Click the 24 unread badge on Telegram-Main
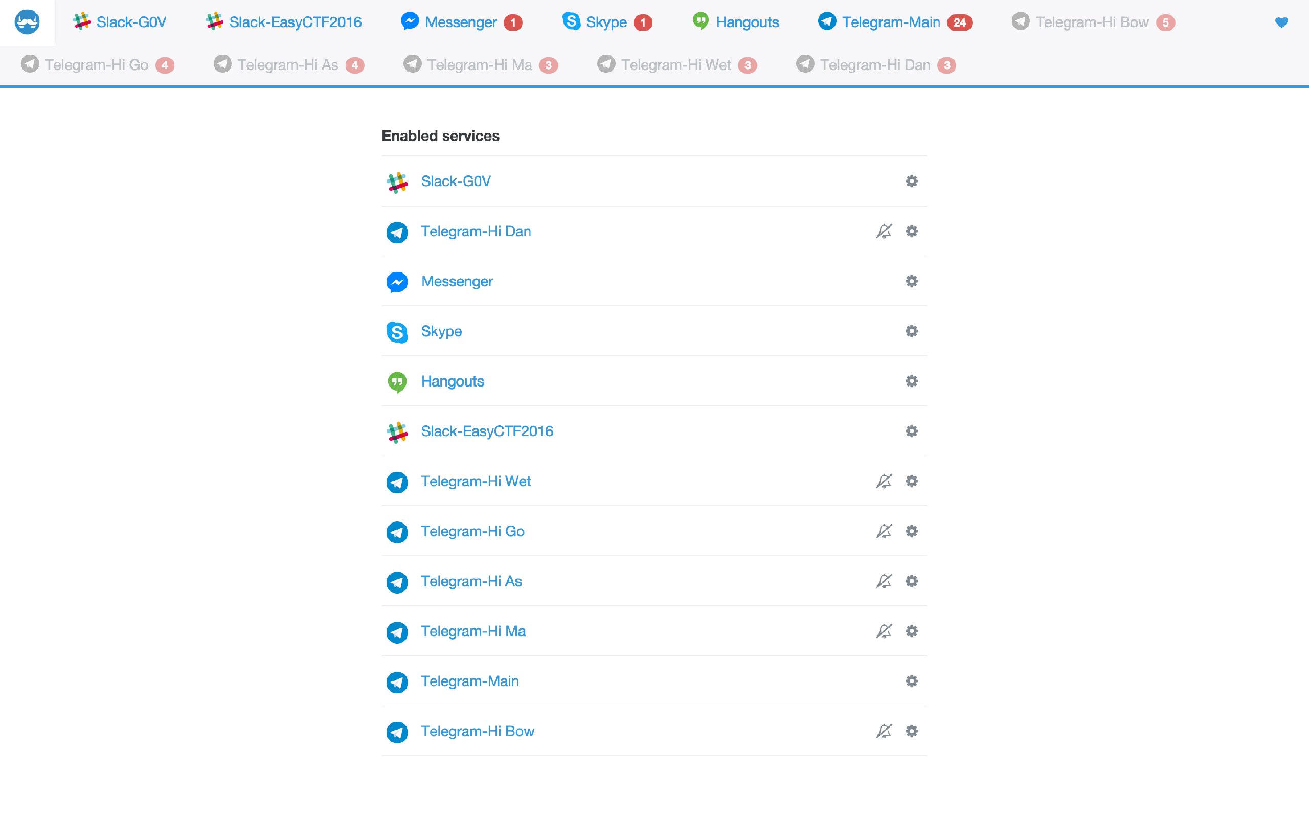Screen dimensions: 1309x818 coord(960,22)
